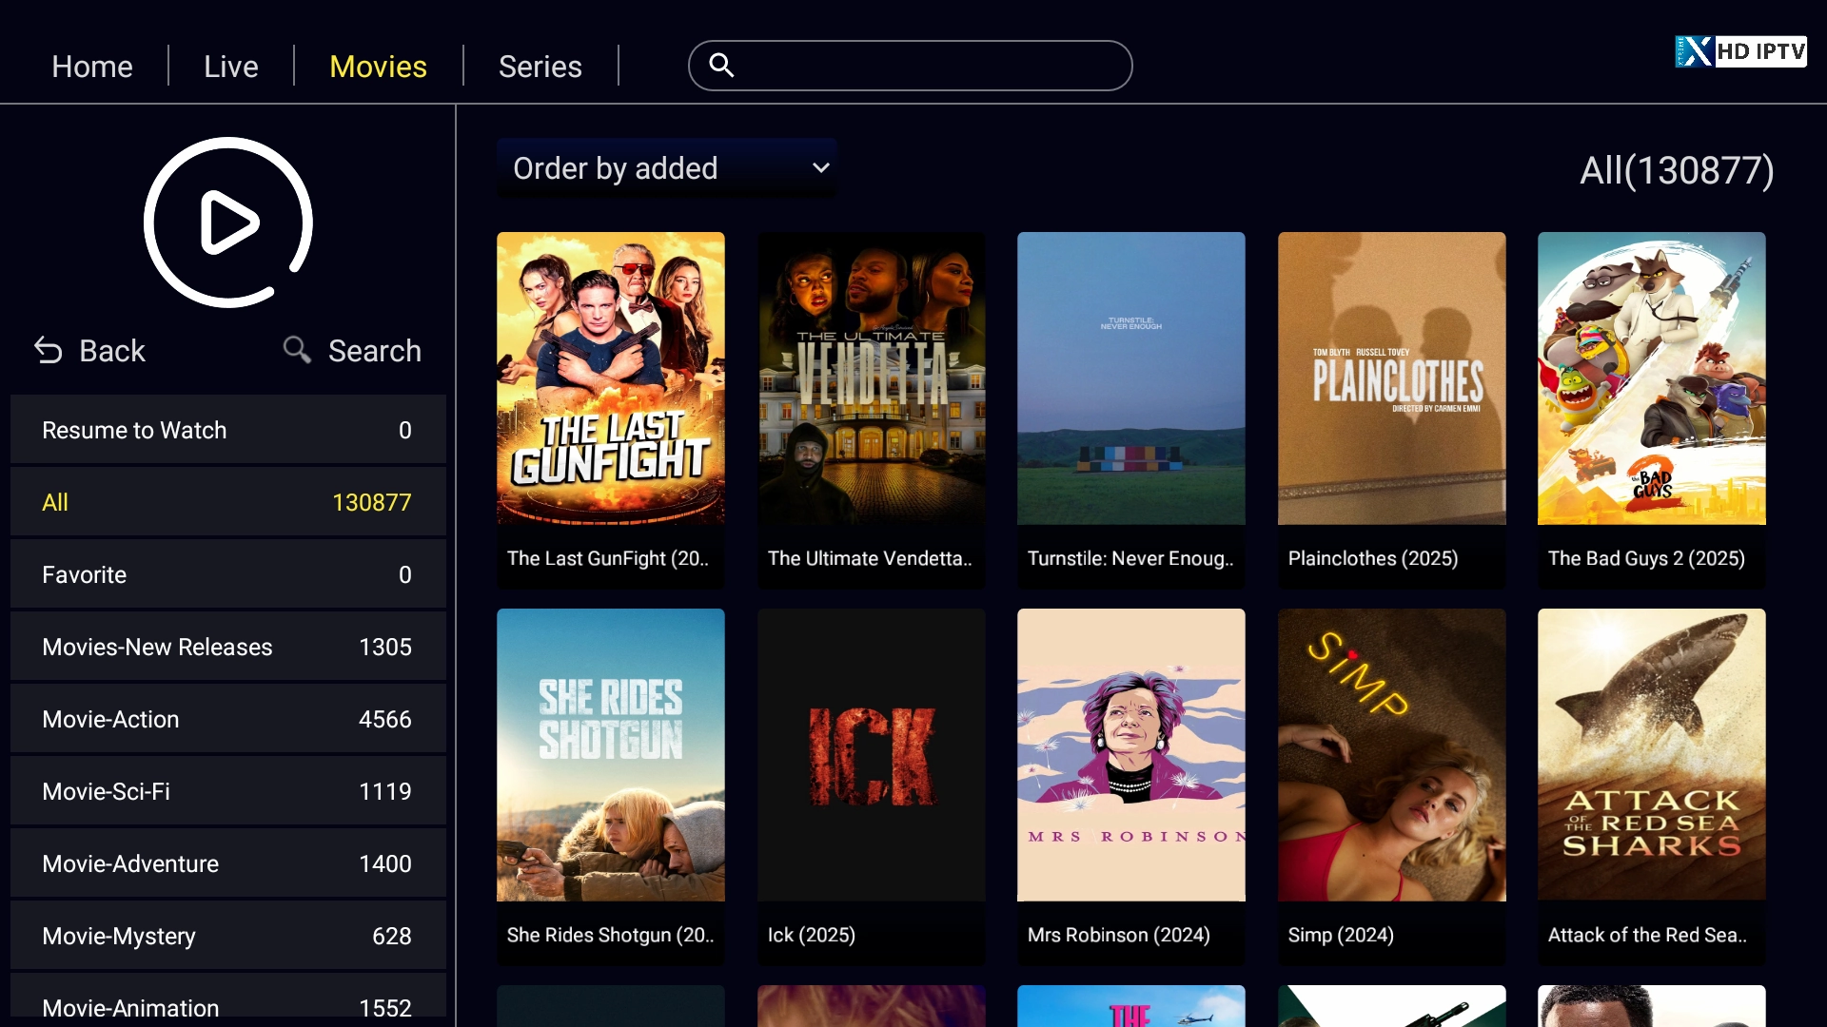Image resolution: width=1827 pixels, height=1027 pixels.
Task: Click the title 'Attack of the Red Sea..'
Action: 1647,935
